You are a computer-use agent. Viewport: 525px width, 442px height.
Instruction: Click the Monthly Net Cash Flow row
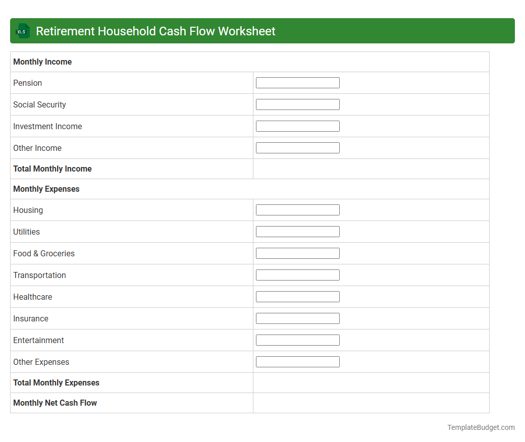click(55, 403)
